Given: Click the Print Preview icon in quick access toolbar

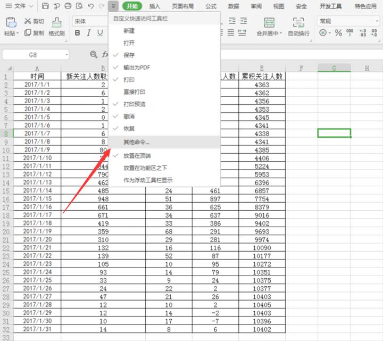Looking at the screenshot, I should point(79,6).
